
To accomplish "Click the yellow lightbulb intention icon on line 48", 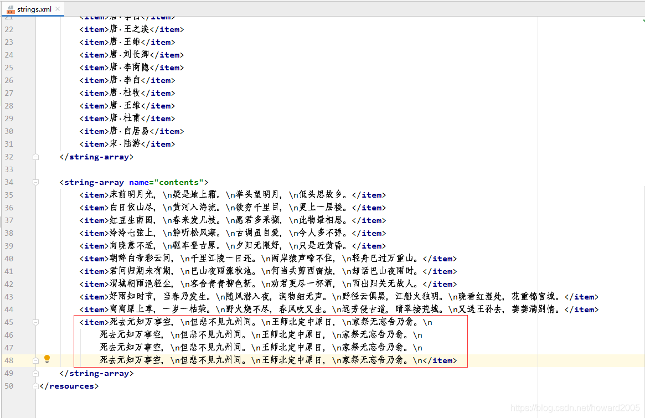I will click(47, 359).
